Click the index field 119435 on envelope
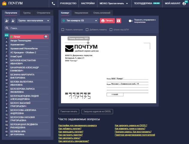This screenshot has width=189, height=144. tap(115, 94)
